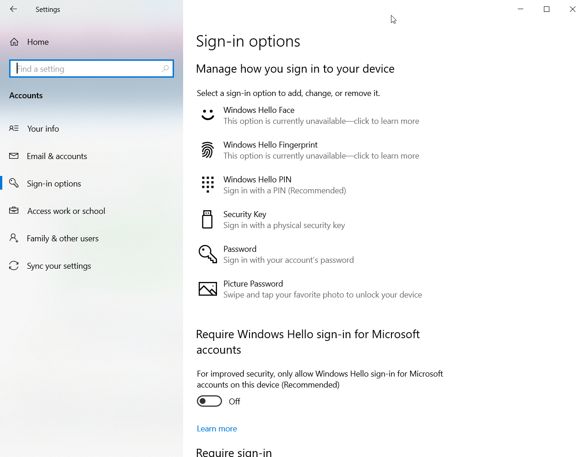The image size is (586, 457).
Task: Click the Sync your settings icon
Action: (x=14, y=266)
